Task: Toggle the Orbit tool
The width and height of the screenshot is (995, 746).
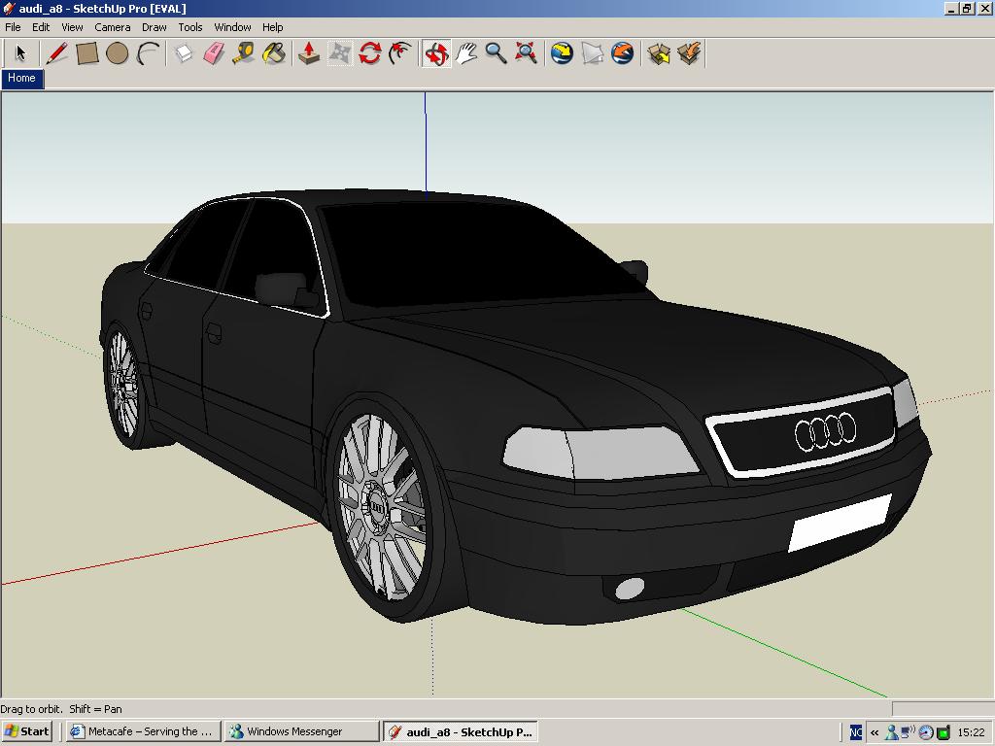Action: 436,53
